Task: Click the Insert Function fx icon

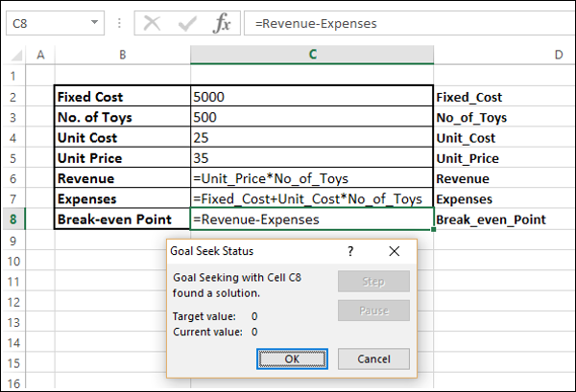Action: click(x=221, y=24)
